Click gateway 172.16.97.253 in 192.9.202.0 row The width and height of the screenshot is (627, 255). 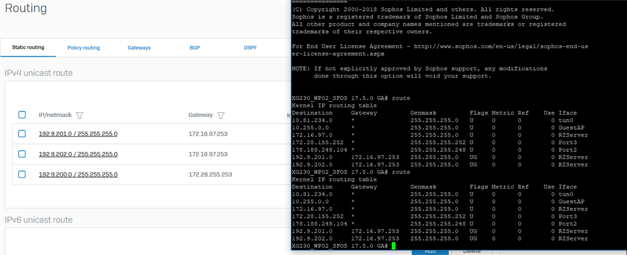[x=208, y=154]
